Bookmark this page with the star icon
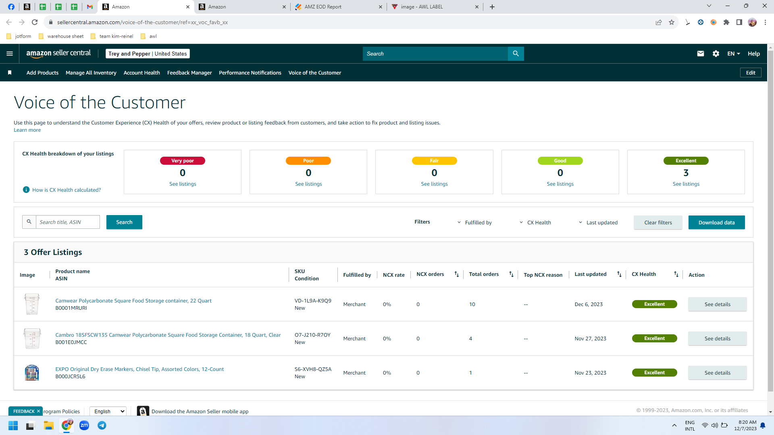 (672, 22)
